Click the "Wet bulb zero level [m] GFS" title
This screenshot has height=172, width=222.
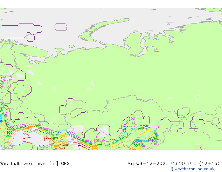click(35, 164)
